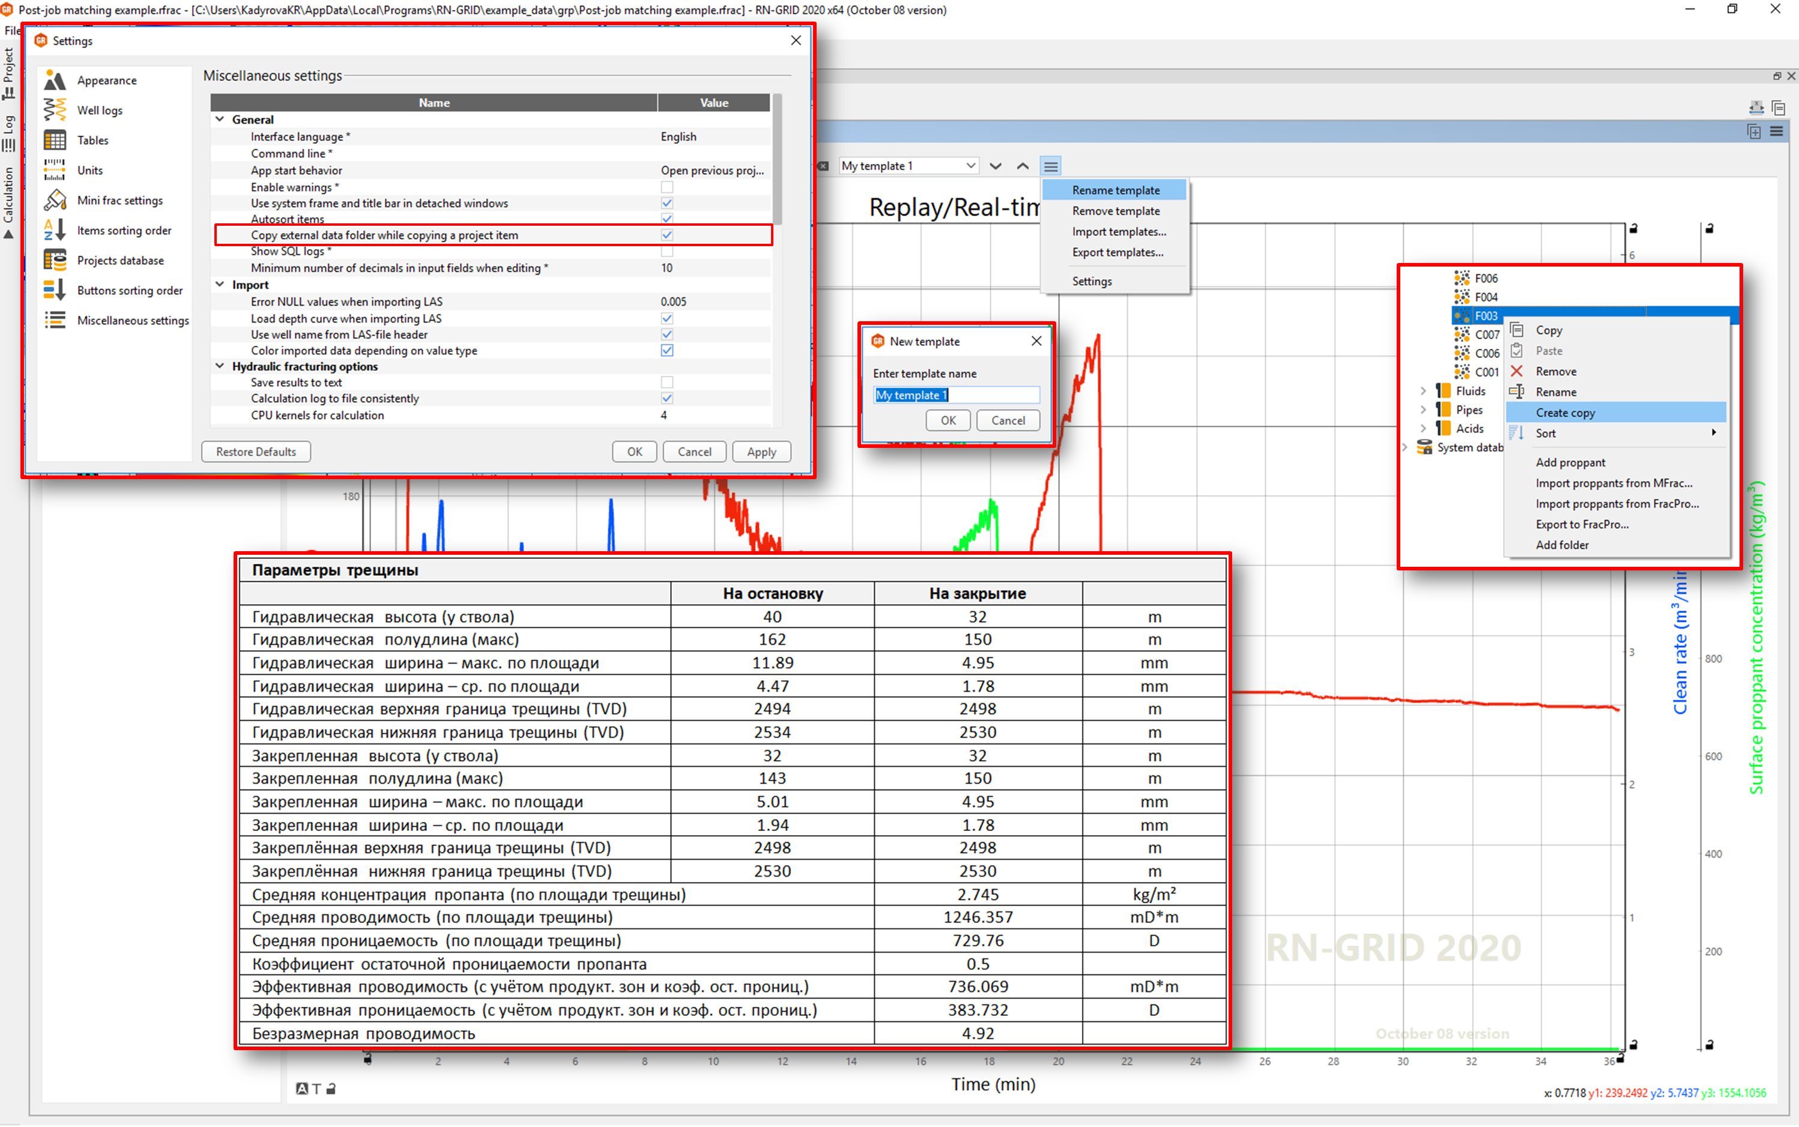Click Apply in the Settings dialog
This screenshot has width=1799, height=1127.
pos(761,452)
